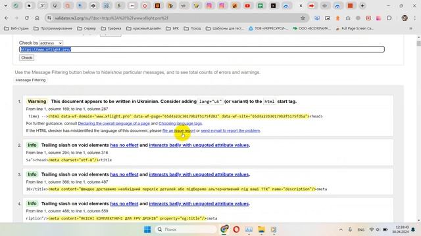The height and width of the screenshot is (236, 421).
Task: Open 'interacts badly' link in message 4
Action: (x=199, y=204)
